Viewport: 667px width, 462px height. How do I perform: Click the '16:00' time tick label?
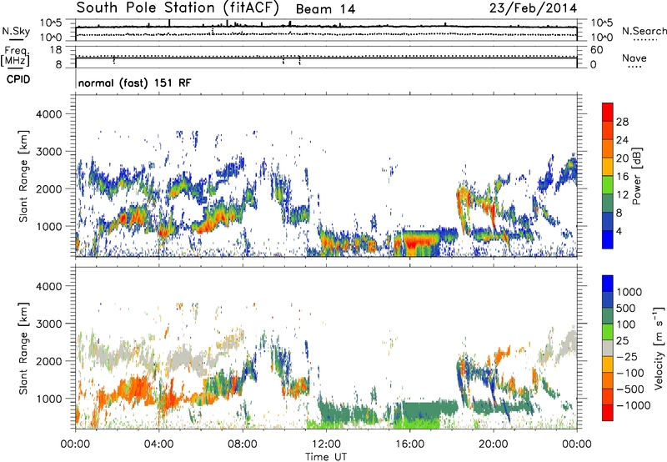point(409,444)
